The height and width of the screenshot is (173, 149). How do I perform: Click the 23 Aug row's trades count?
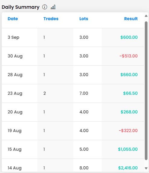coord(45,93)
